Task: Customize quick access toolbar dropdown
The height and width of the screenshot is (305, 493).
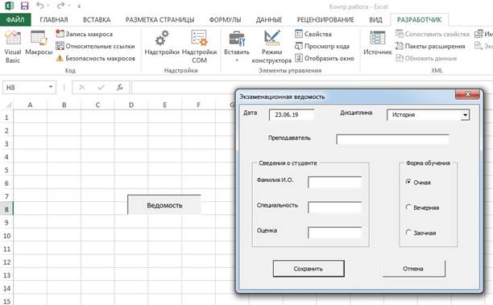Action: [79, 6]
